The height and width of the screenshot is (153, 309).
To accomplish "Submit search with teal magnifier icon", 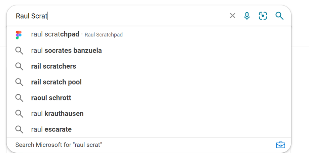I will click(x=279, y=16).
